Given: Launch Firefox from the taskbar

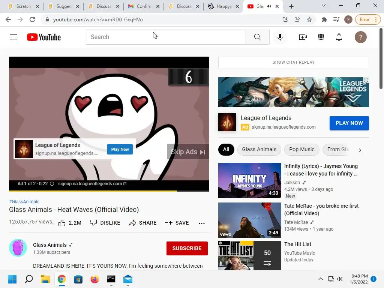Looking at the screenshot, I should tap(94, 279).
